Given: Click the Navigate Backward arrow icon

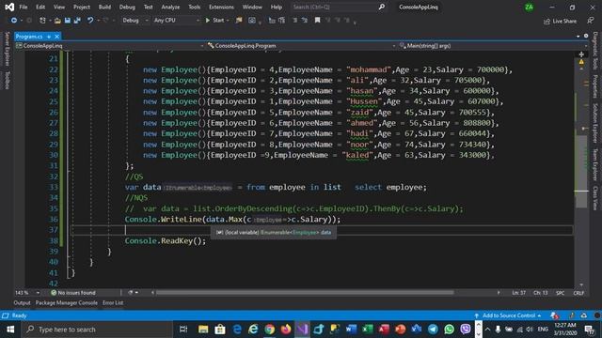Looking at the screenshot, I should tap(14, 21).
